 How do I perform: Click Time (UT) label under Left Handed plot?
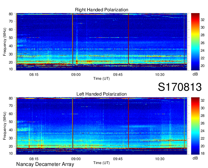(102, 163)
